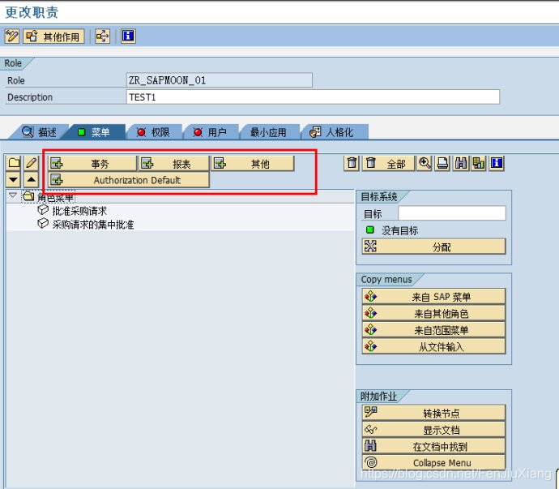Click the 显示文档 button
This screenshot has height=489, width=559.
pos(434,429)
